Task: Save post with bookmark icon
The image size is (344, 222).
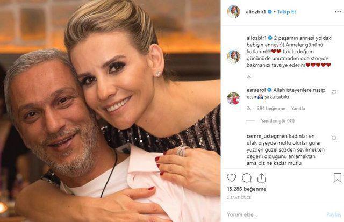Action: pos(336,177)
